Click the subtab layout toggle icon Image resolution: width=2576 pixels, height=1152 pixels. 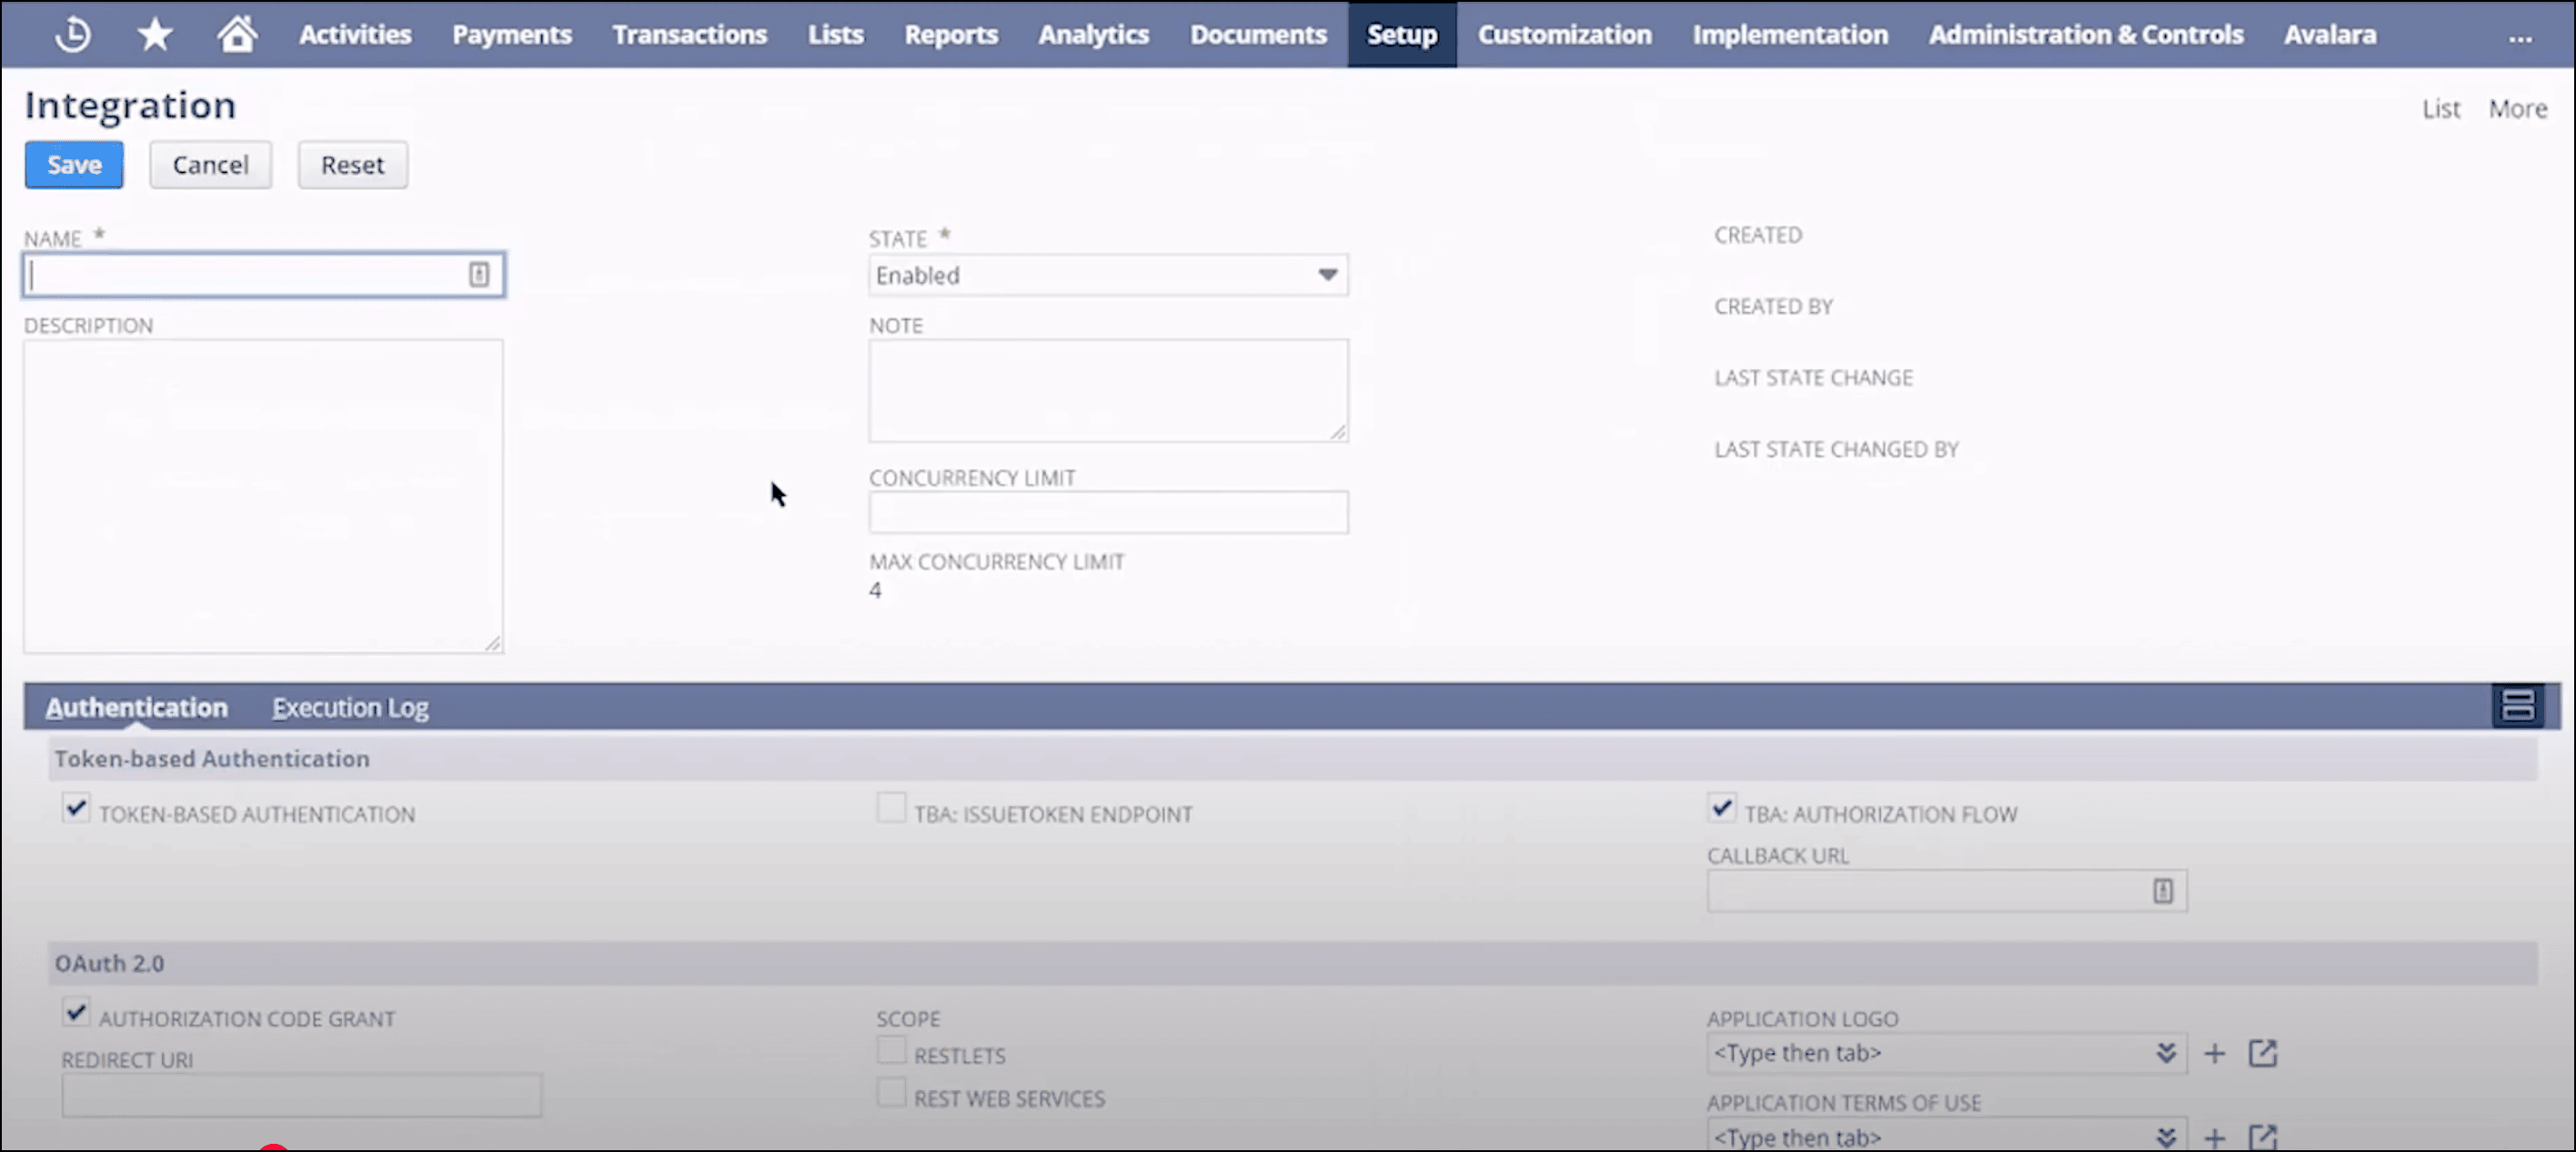pos(2517,705)
